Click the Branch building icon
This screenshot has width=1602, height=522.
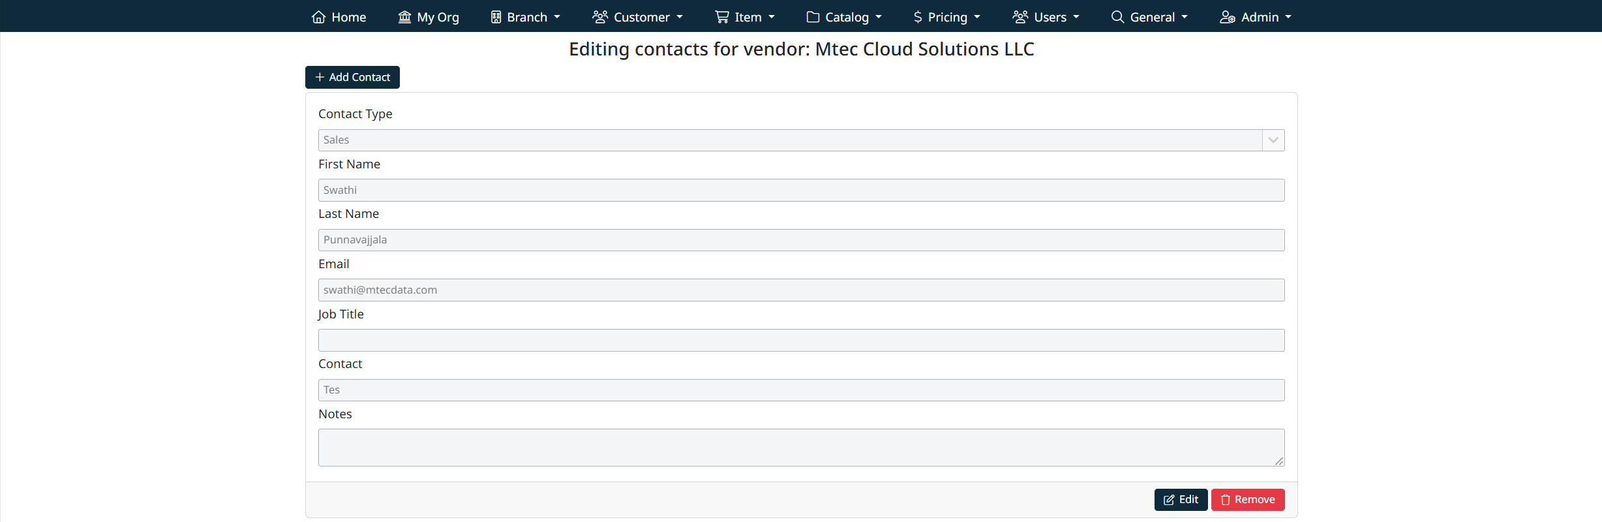(x=496, y=17)
